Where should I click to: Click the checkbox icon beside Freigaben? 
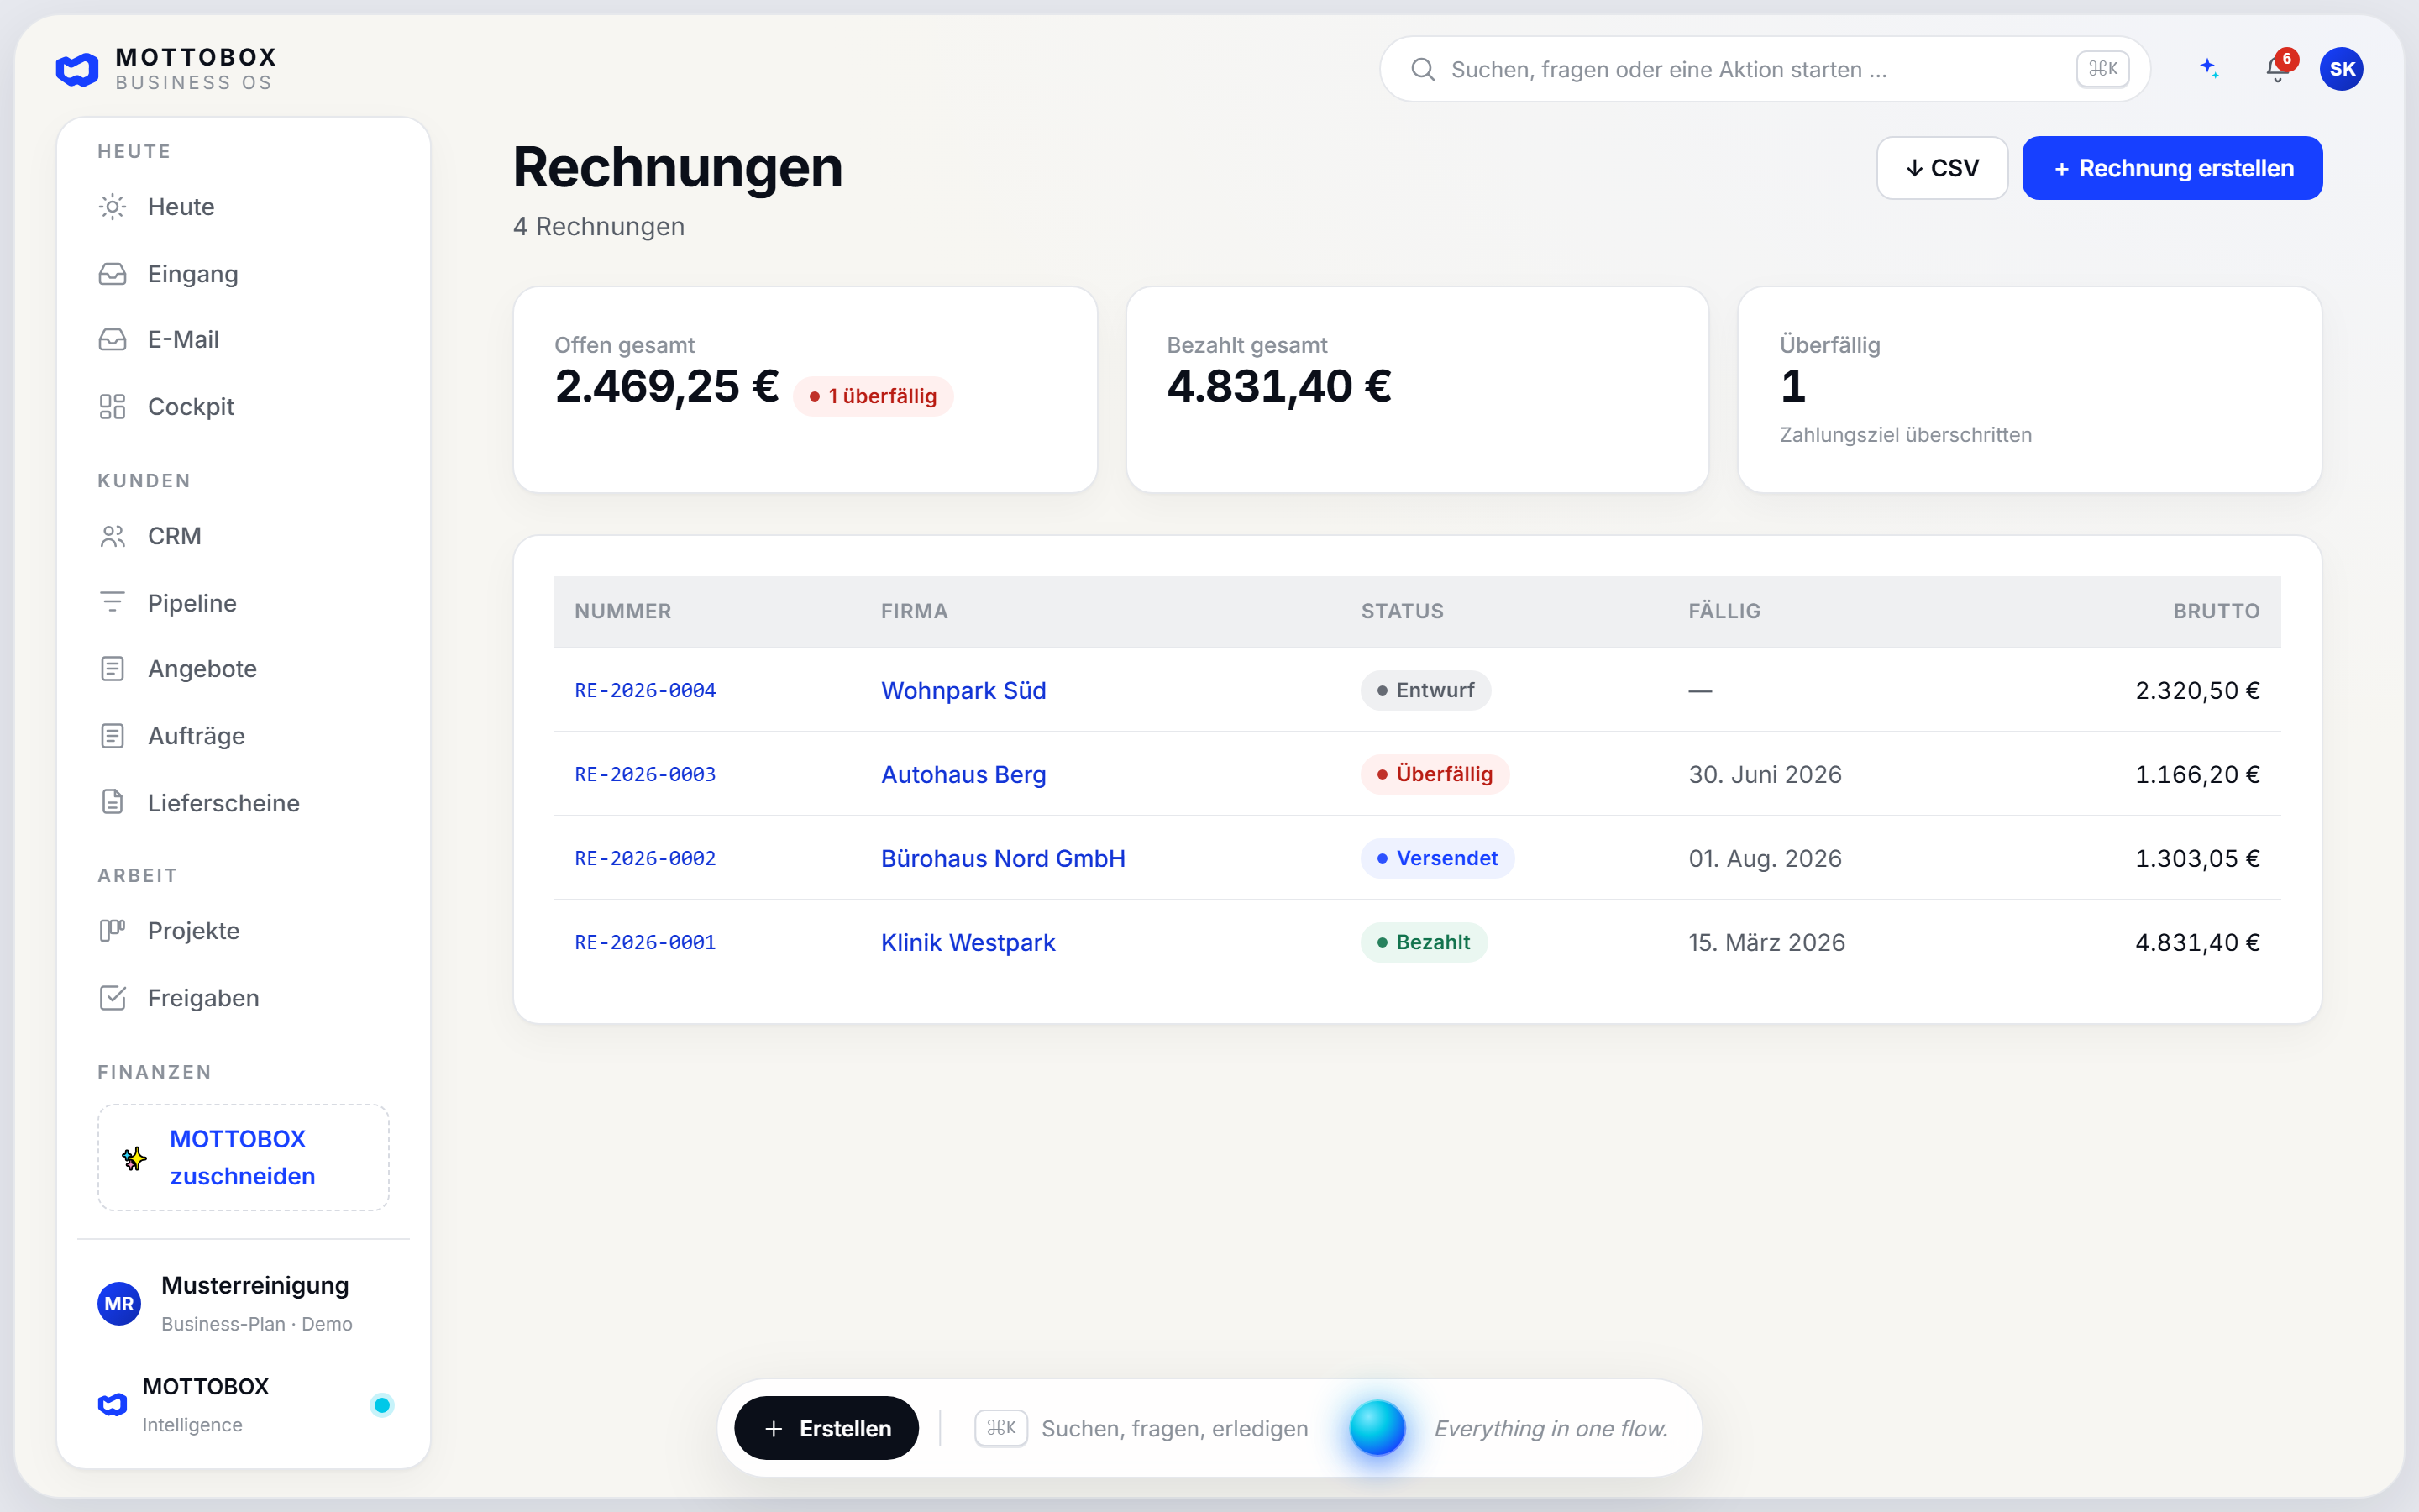(x=113, y=998)
